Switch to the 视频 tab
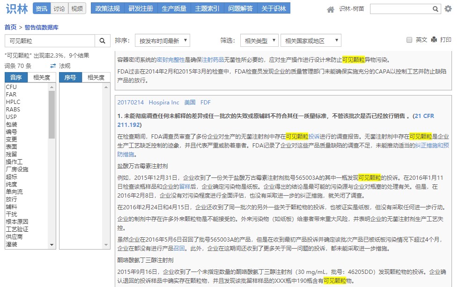Viewport: 459px width, 287px height. pos(77,8)
